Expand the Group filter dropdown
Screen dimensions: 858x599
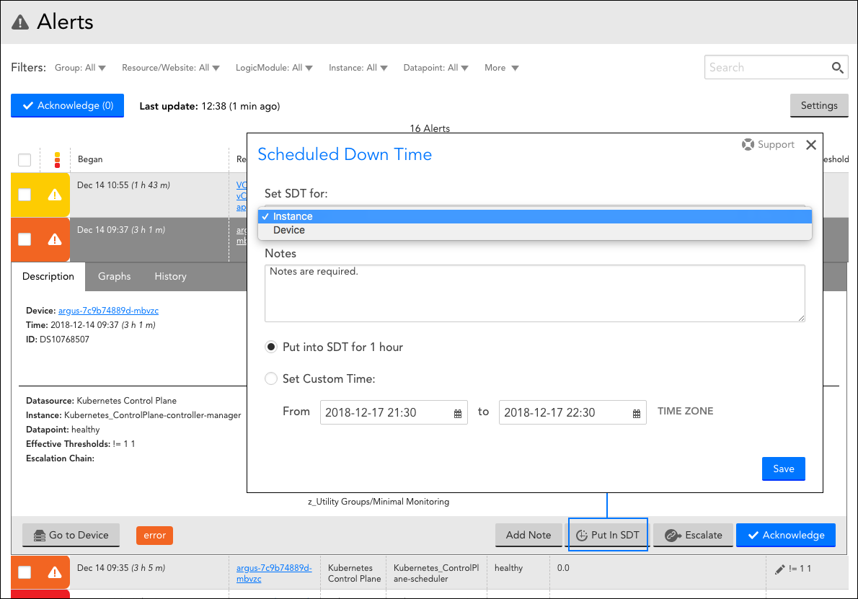(x=80, y=68)
